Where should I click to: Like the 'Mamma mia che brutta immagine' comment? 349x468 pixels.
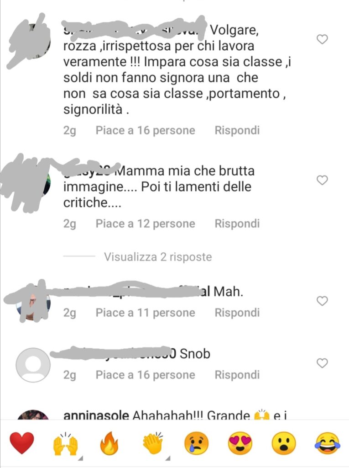[x=322, y=180]
